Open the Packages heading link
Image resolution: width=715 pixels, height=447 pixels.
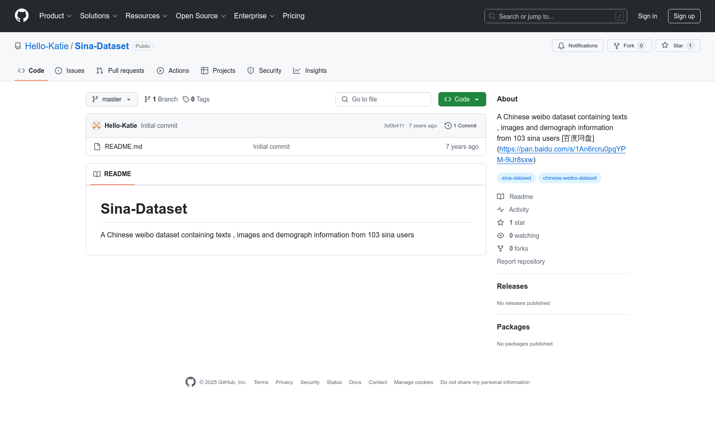(513, 327)
